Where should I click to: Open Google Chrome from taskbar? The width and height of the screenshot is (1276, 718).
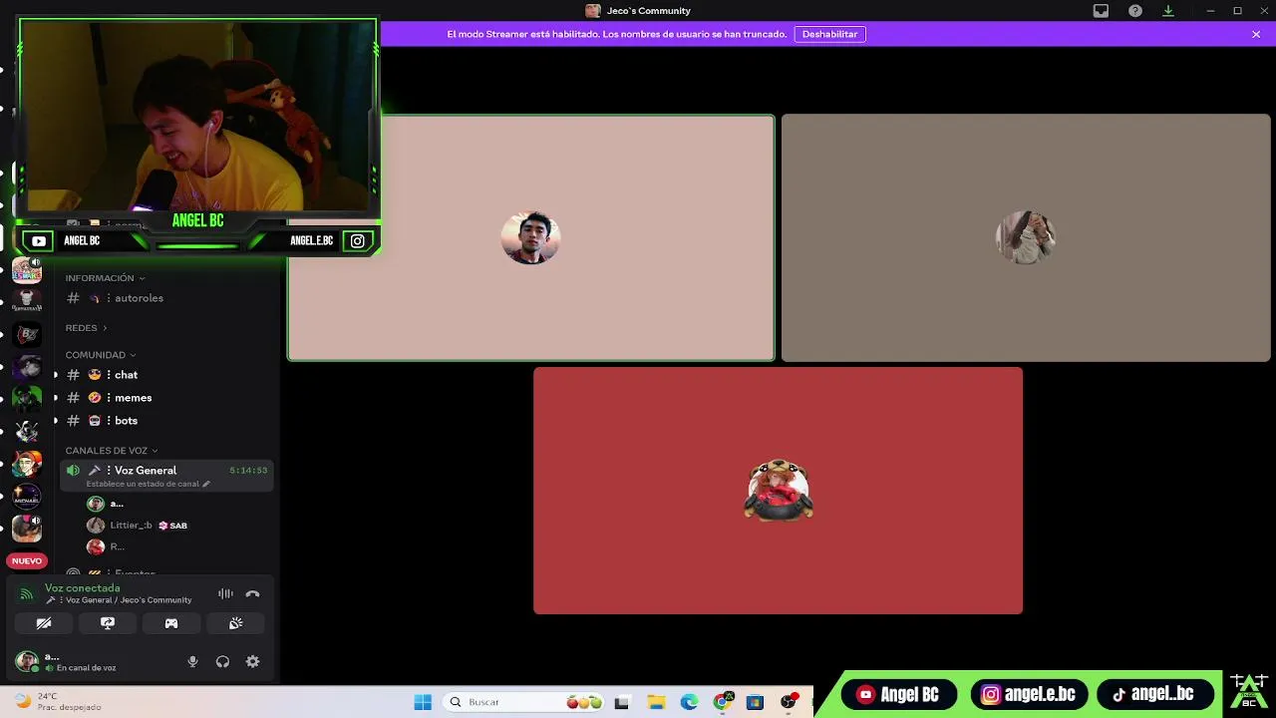722,702
